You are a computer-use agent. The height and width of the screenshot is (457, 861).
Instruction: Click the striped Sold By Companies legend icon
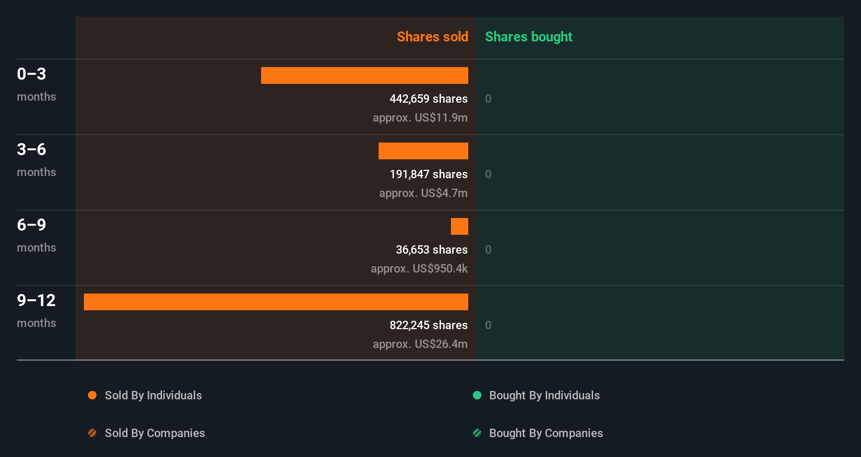[x=92, y=433]
